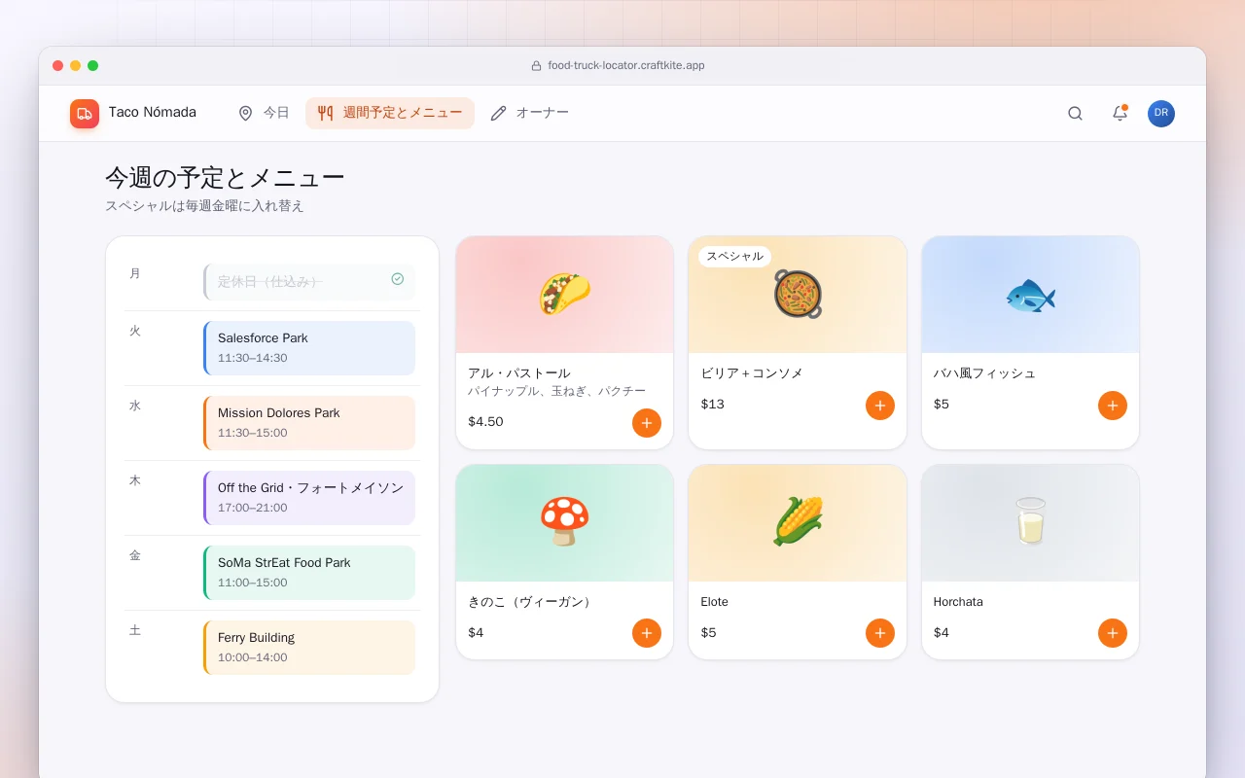Add Elote with its plus button

(x=880, y=633)
